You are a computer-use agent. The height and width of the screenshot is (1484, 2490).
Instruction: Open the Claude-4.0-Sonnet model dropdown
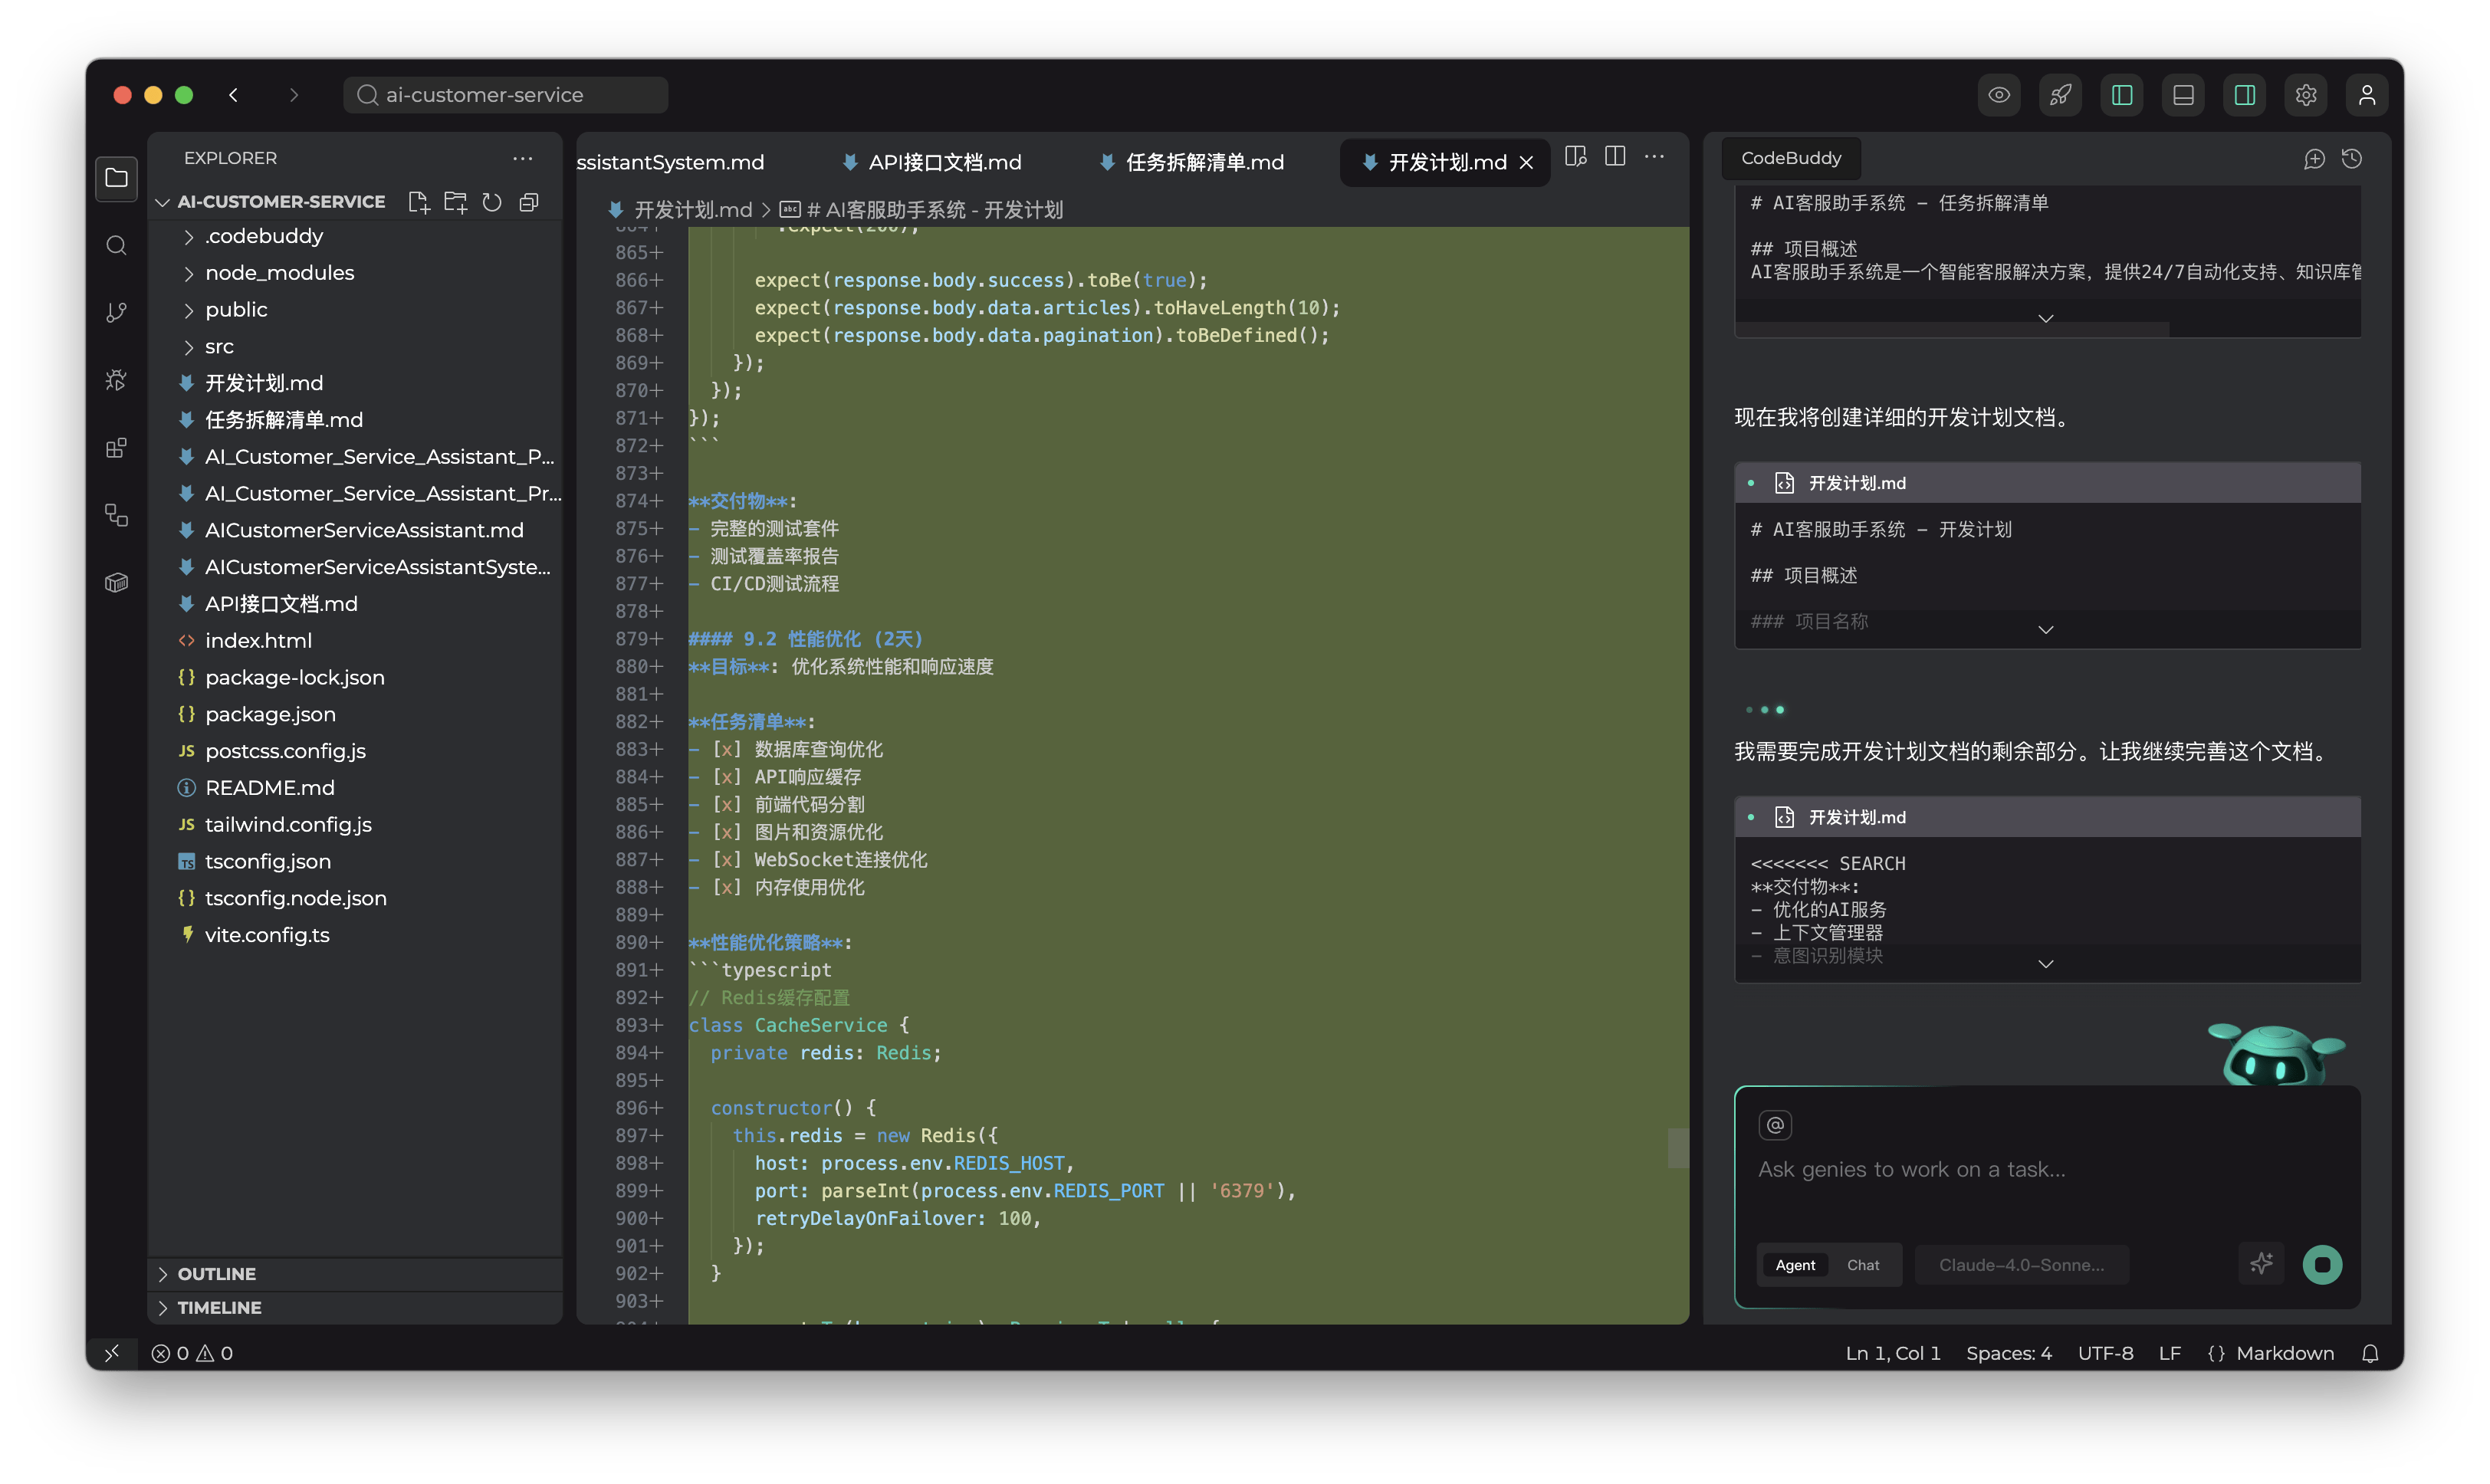[x=2021, y=1265]
